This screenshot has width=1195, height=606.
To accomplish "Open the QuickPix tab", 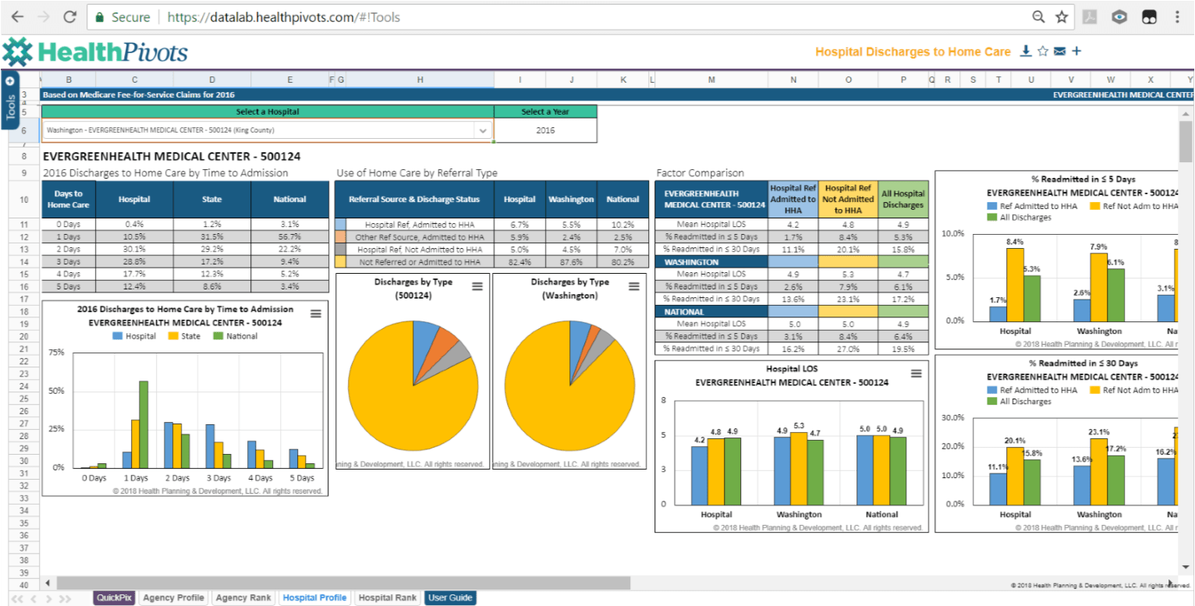I will (114, 597).
